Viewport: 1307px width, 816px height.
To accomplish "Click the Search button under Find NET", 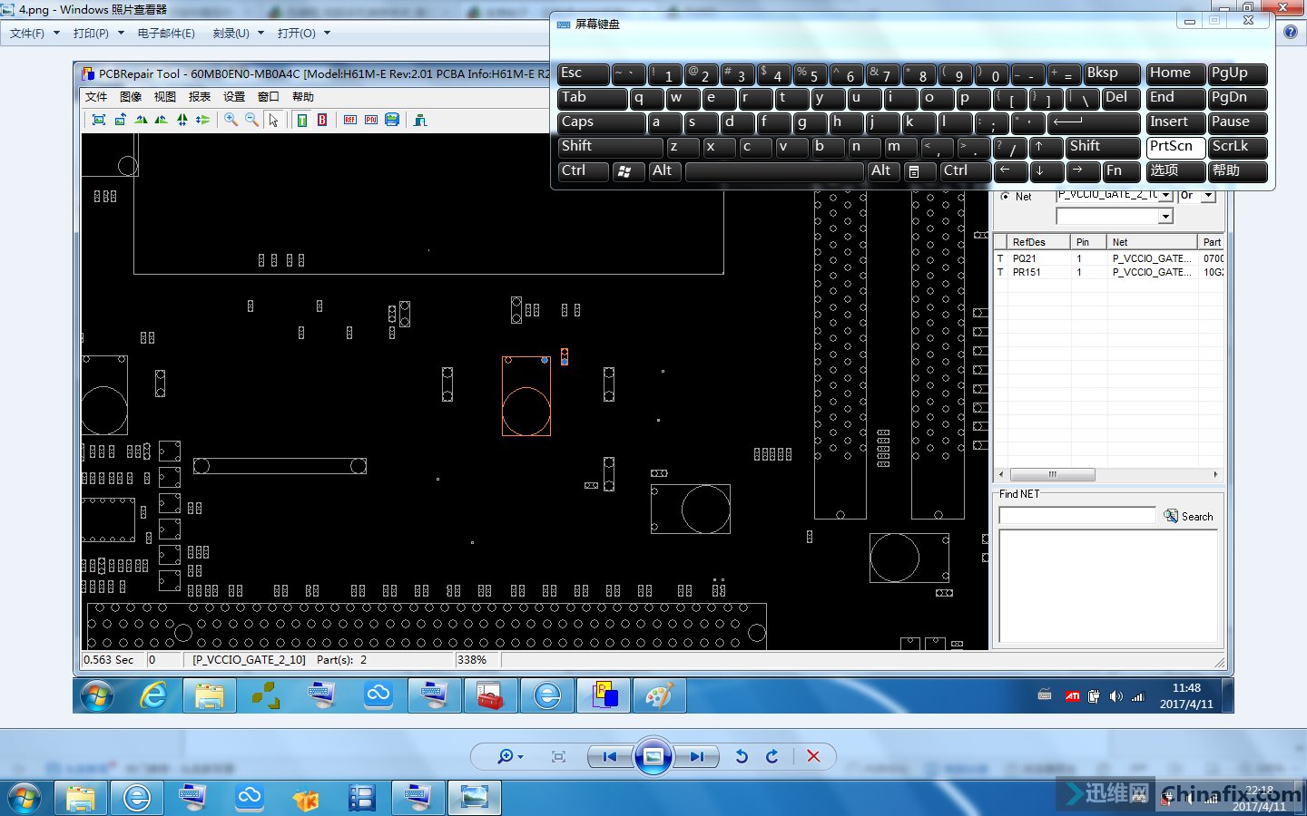I will [1188, 516].
